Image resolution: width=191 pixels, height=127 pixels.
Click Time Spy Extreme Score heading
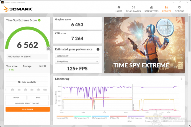[x=21, y=20]
